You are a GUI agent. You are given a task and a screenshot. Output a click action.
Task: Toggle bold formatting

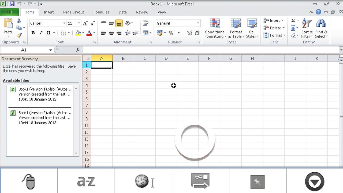(33, 33)
